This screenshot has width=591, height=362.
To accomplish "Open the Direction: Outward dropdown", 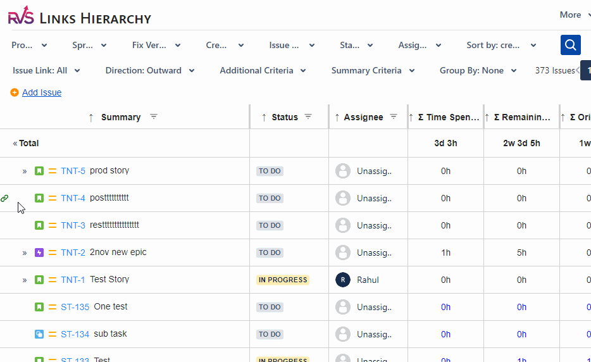I will [x=150, y=70].
